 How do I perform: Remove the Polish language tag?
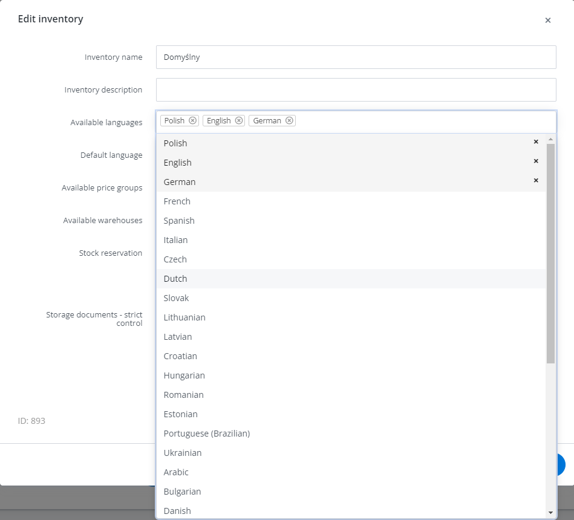tap(192, 120)
